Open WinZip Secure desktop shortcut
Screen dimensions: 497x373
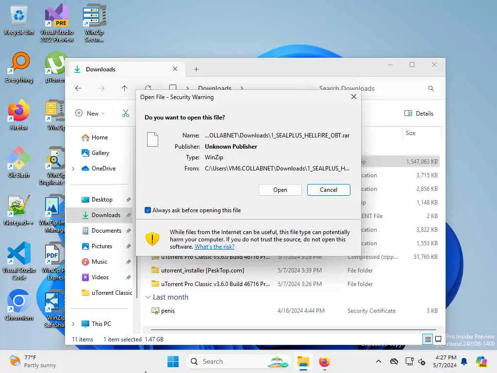point(94,22)
